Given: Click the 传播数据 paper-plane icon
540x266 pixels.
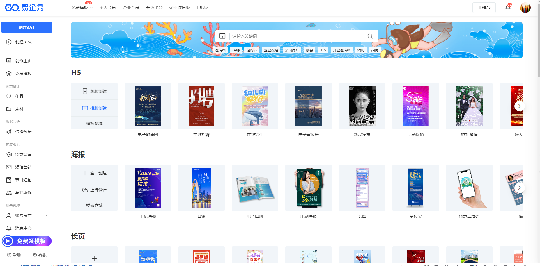Looking at the screenshot, I should 9,132.
